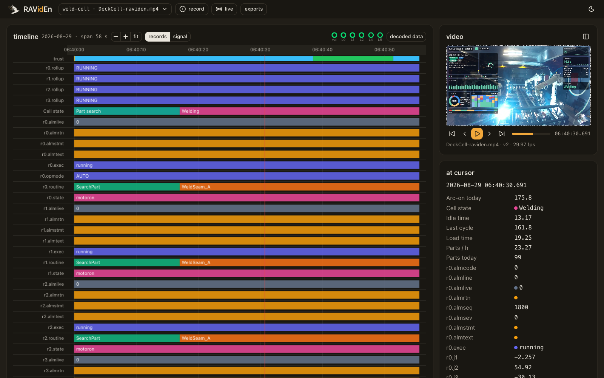Image resolution: width=604 pixels, height=378 pixels.
Task: Step back one frame
Action: [465, 134]
